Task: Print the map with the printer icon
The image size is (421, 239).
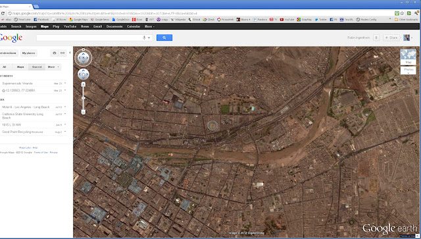Action: pyautogui.click(x=55, y=53)
